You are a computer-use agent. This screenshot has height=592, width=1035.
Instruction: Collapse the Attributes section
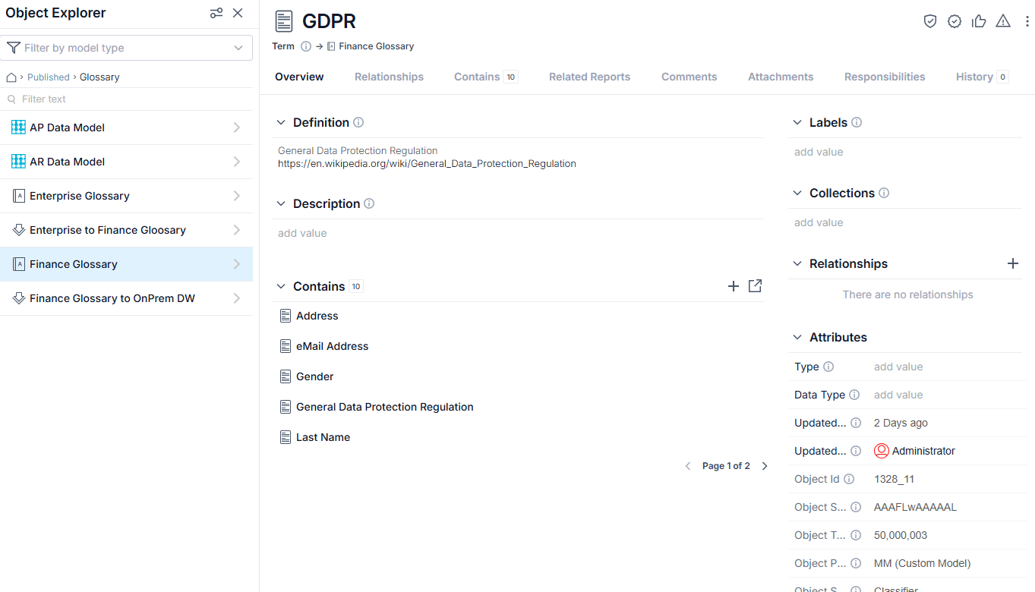click(797, 337)
